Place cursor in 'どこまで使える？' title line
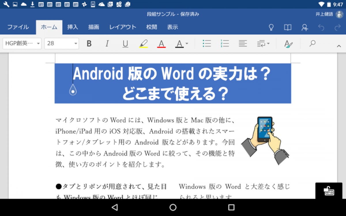Image resolution: width=346 pixels, height=216 pixels. click(175, 93)
